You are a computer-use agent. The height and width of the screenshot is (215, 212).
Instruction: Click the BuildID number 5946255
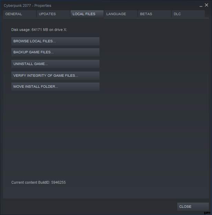[x=59, y=182]
